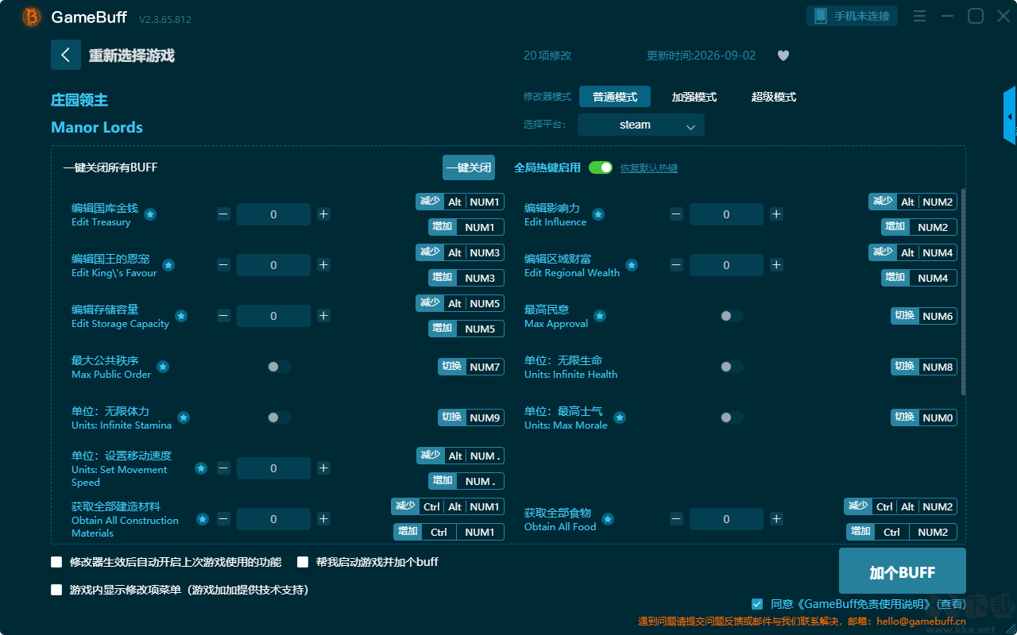The image size is (1017, 635).
Task: Click the GameBuff logo icon
Action: [x=32, y=17]
